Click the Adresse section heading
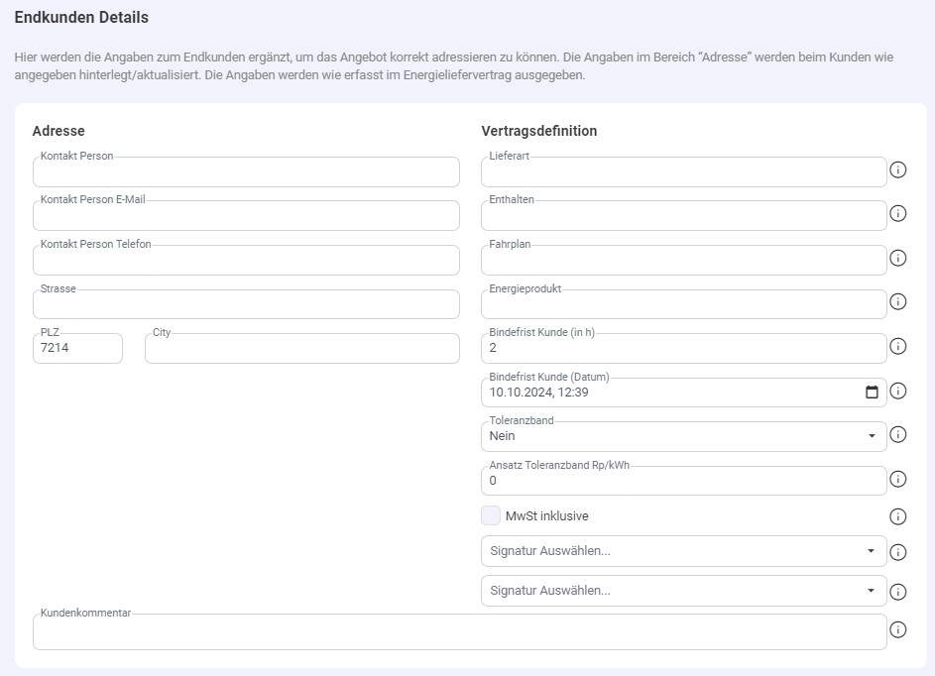Image resolution: width=935 pixels, height=676 pixels. click(x=58, y=131)
